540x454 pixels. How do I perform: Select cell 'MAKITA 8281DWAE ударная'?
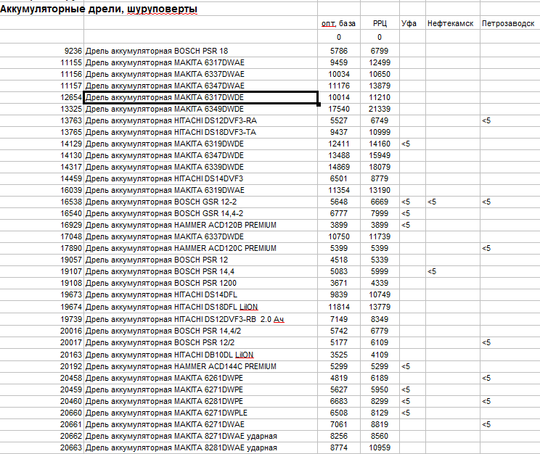pyautogui.click(x=200, y=447)
